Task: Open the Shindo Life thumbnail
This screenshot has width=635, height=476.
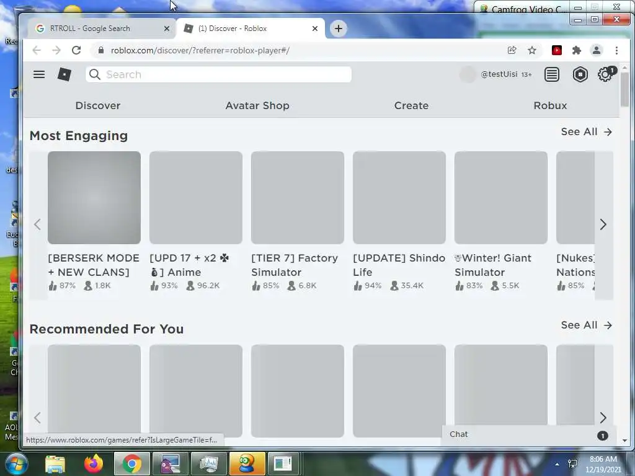Action: pyautogui.click(x=399, y=198)
